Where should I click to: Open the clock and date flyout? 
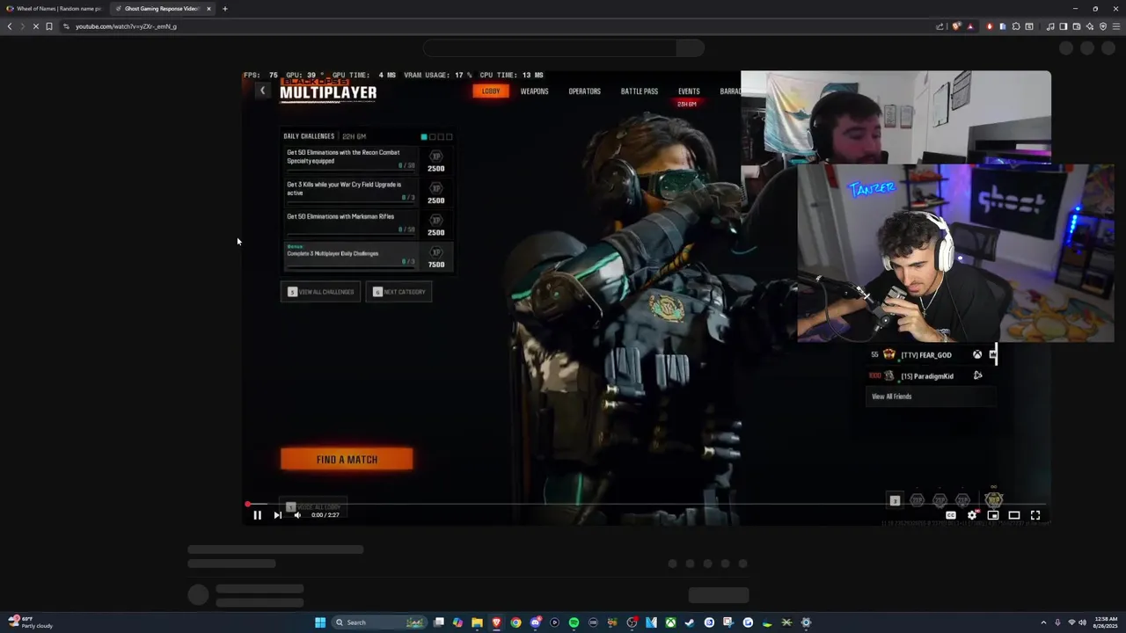click(1106, 622)
